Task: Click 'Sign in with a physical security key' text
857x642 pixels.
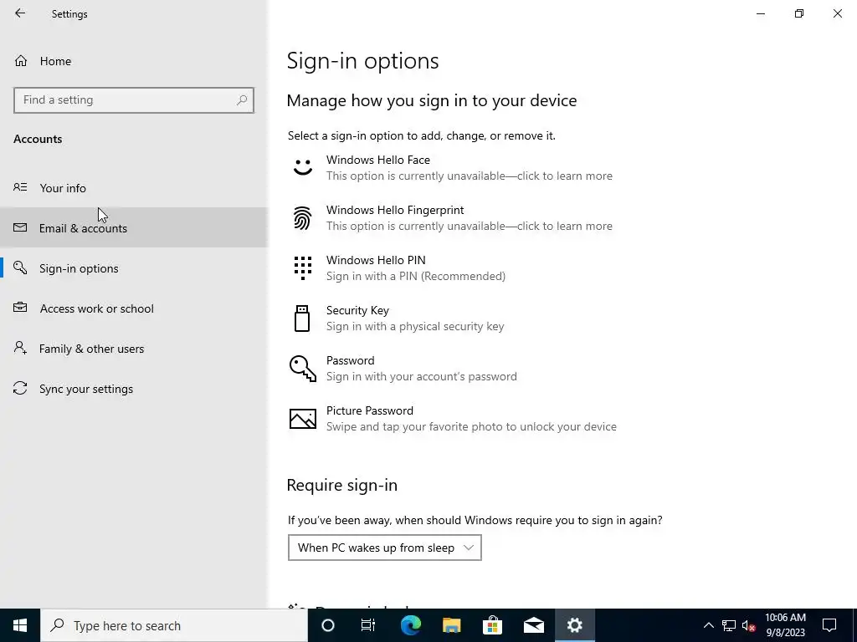Action: 415,327
